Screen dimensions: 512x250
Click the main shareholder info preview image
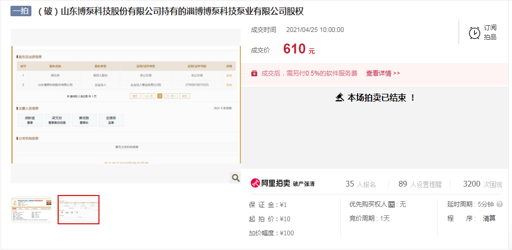(126, 105)
